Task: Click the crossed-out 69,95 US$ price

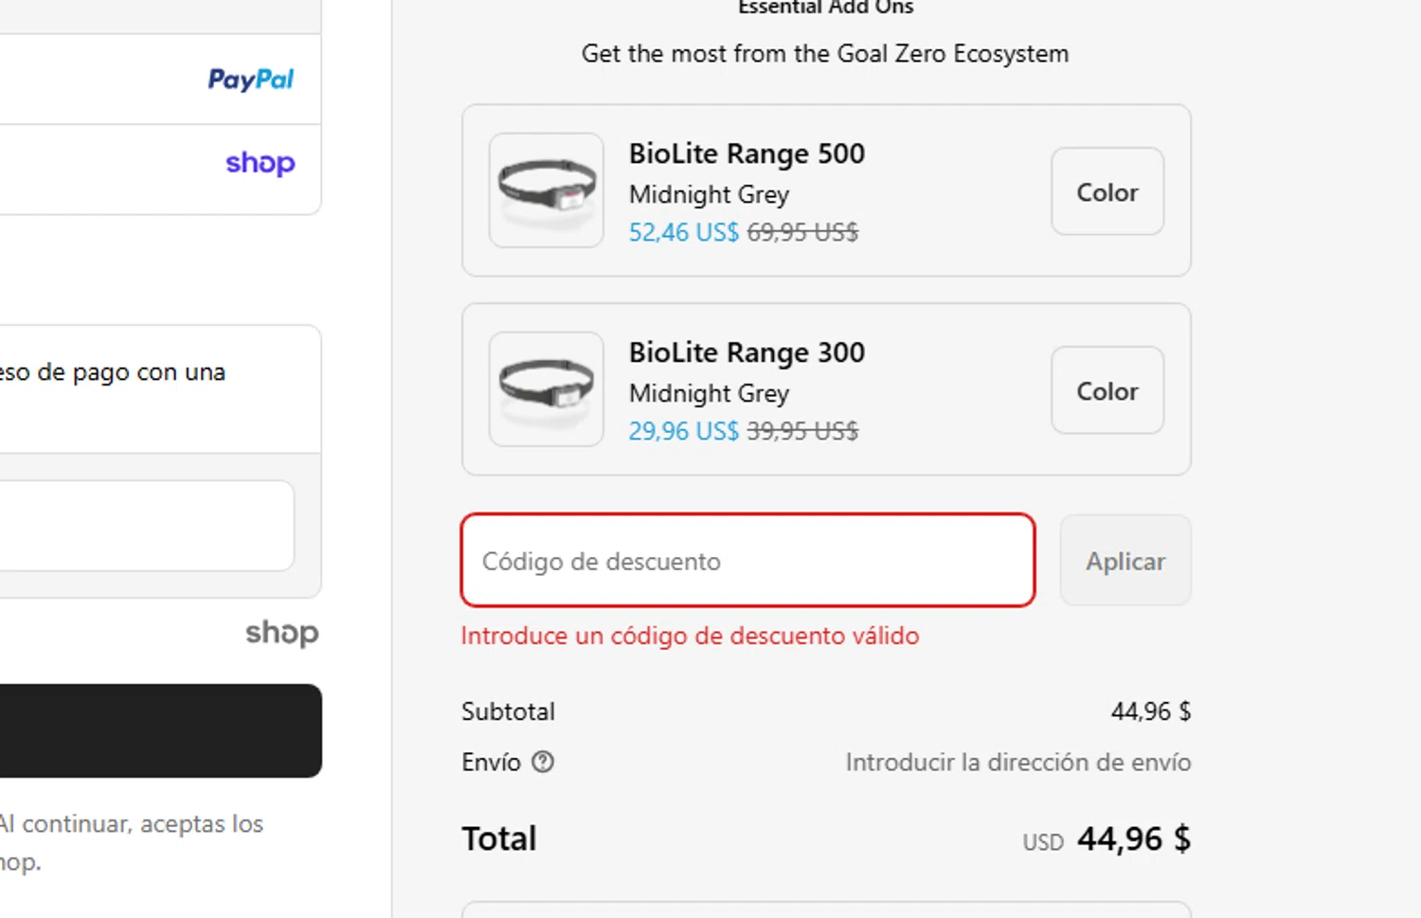Action: pyautogui.click(x=802, y=232)
